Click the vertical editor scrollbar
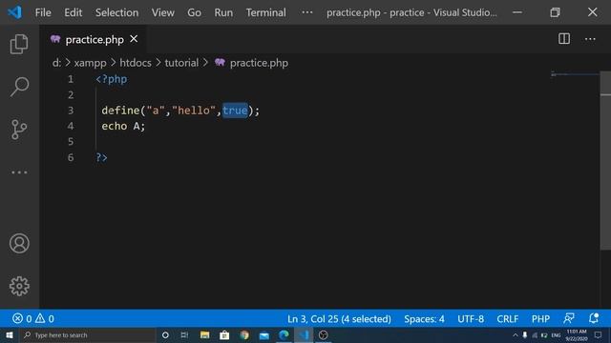Viewport: 611px width, 343px height. point(605,161)
